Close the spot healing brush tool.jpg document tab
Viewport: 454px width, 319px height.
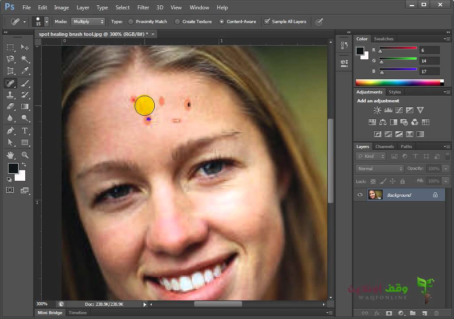(153, 34)
